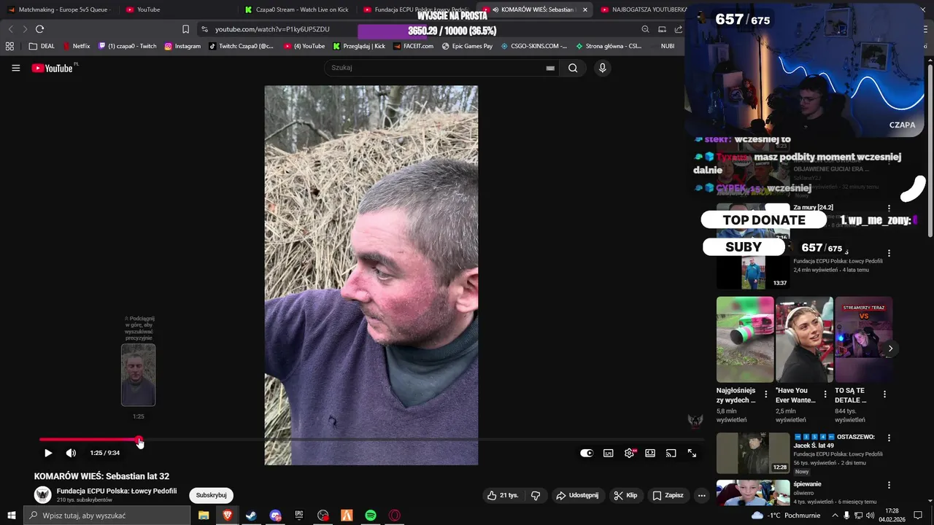The height and width of the screenshot is (525, 934).
Task: Open the "Have You Ever Wante..." short
Action: 804,339
